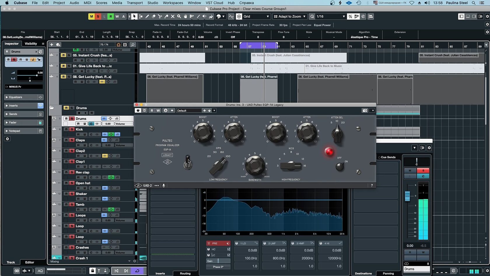Click the Snap type icon beside Grid
Screen dimensions: 490x276
239,17
